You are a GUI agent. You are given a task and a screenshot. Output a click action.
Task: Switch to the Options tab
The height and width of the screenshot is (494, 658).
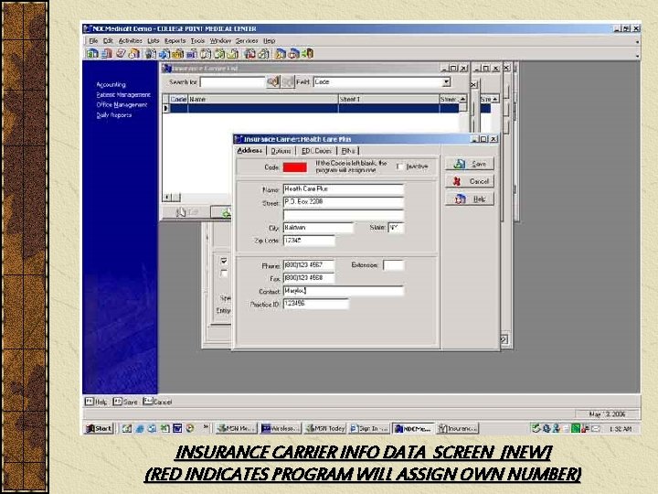point(281,151)
